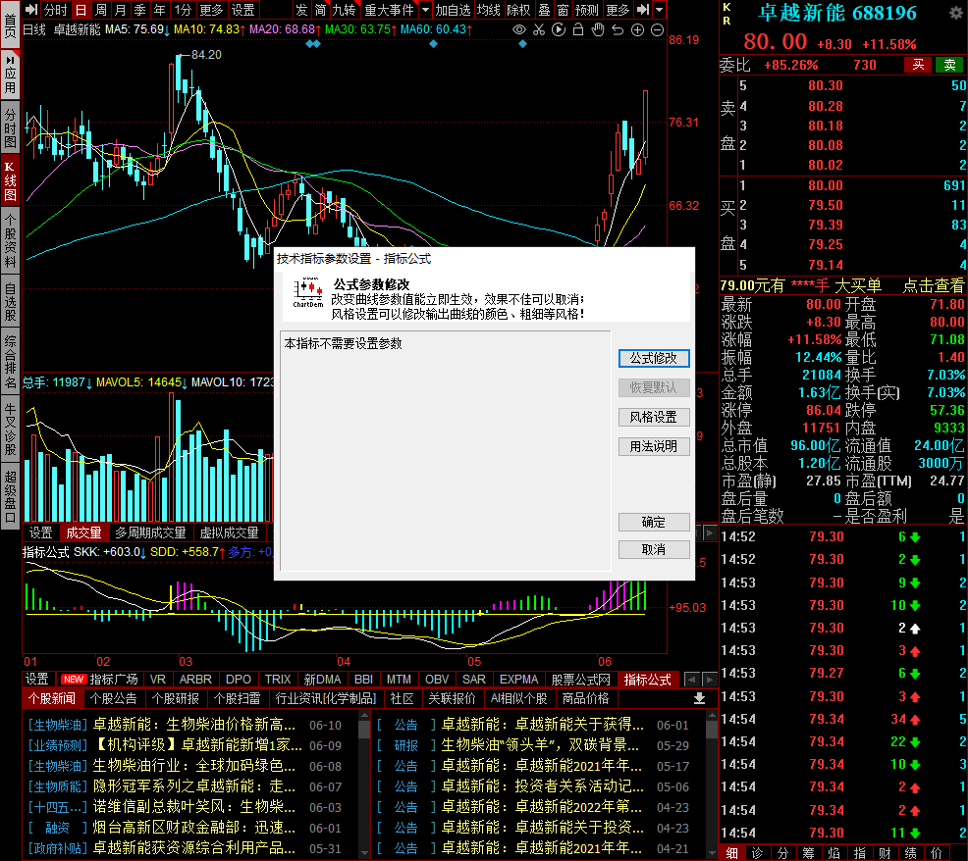This screenshot has height=861, width=968.
Task: Expand the dropdown arrow at toolbar far right
Action: (660, 9)
